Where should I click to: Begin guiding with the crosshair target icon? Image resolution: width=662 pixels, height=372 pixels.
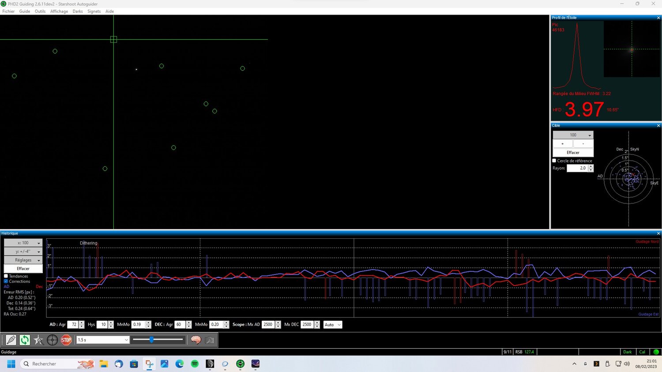point(52,340)
